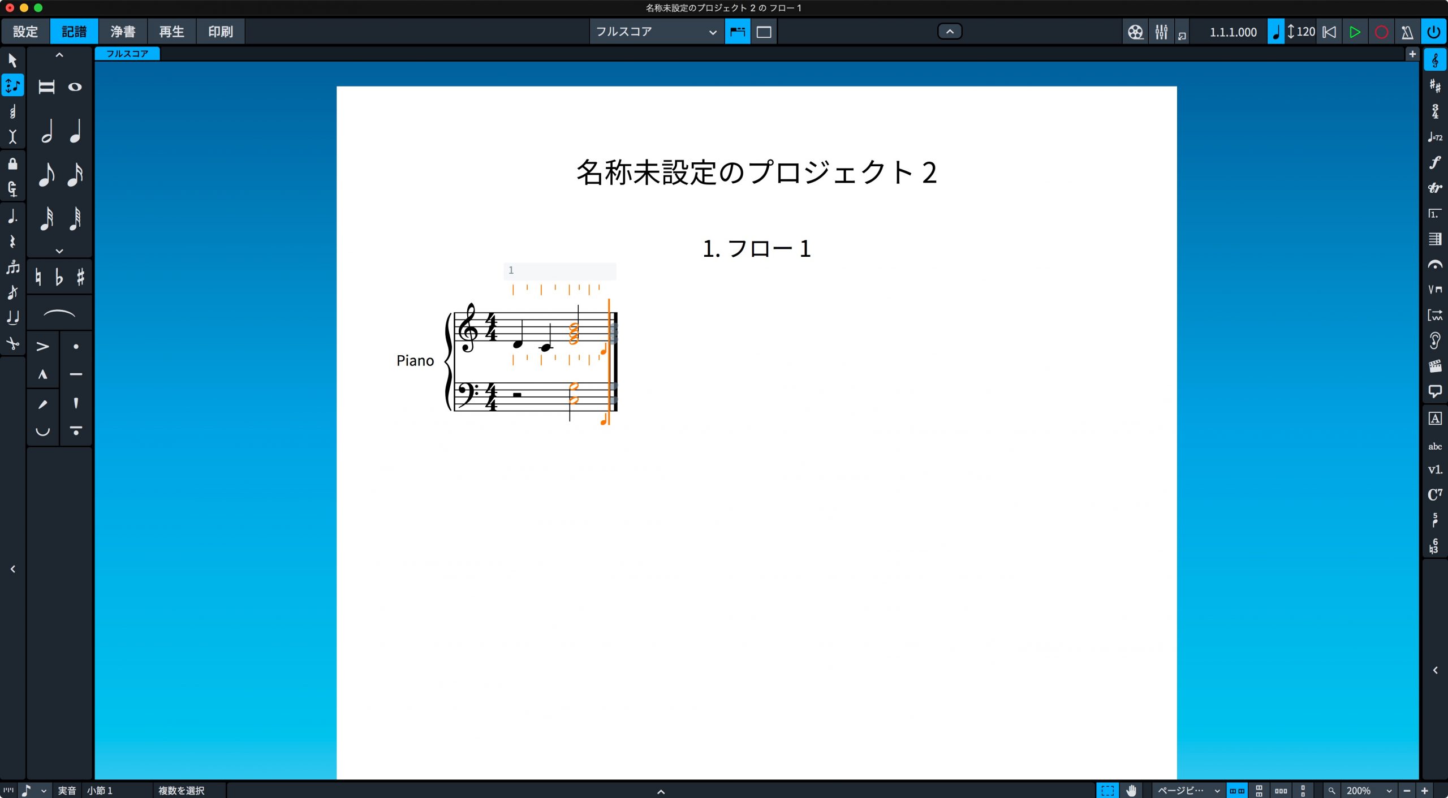Viewport: 1448px width, 798px height.
Task: Select eighth note duration
Action: coord(46,175)
